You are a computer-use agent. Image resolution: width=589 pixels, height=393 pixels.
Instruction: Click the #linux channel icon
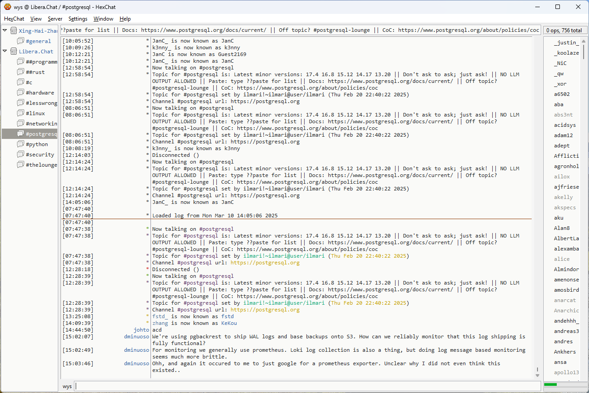pyautogui.click(x=21, y=113)
